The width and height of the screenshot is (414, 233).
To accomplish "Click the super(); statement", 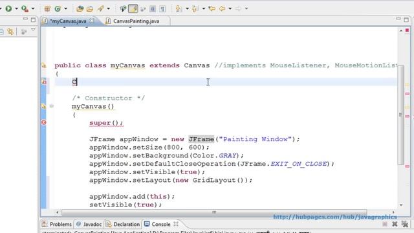I will 106,123.
